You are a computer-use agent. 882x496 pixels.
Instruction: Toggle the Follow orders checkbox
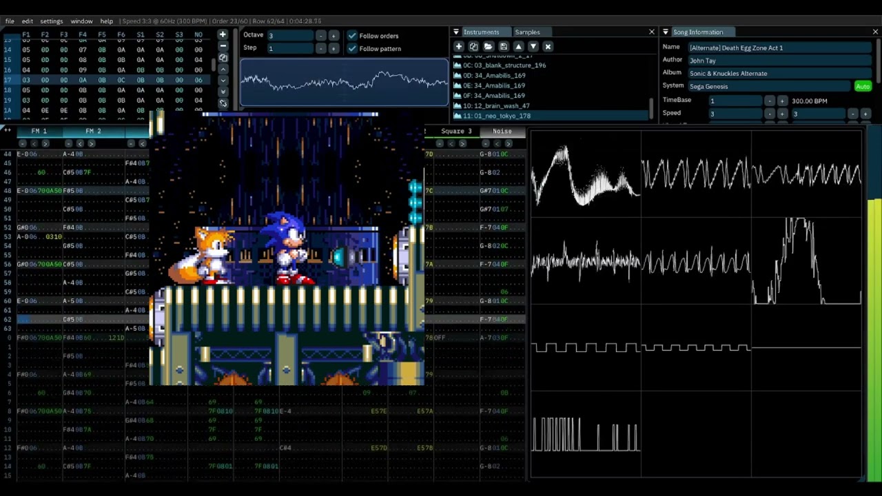pos(352,36)
